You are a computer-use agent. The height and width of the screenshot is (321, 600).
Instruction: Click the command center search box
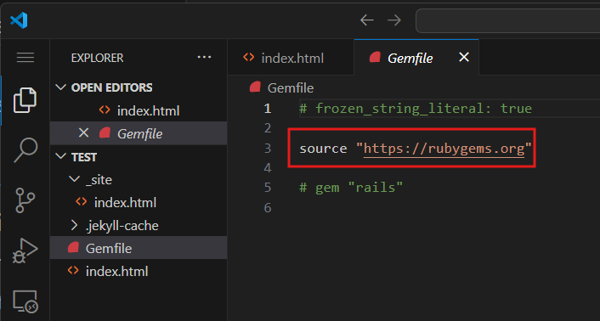click(x=507, y=20)
